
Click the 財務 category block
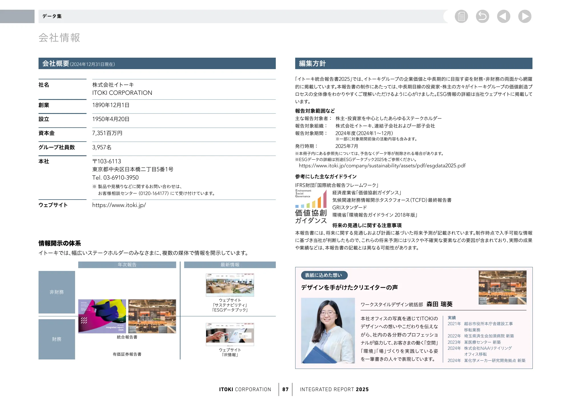(x=57, y=339)
